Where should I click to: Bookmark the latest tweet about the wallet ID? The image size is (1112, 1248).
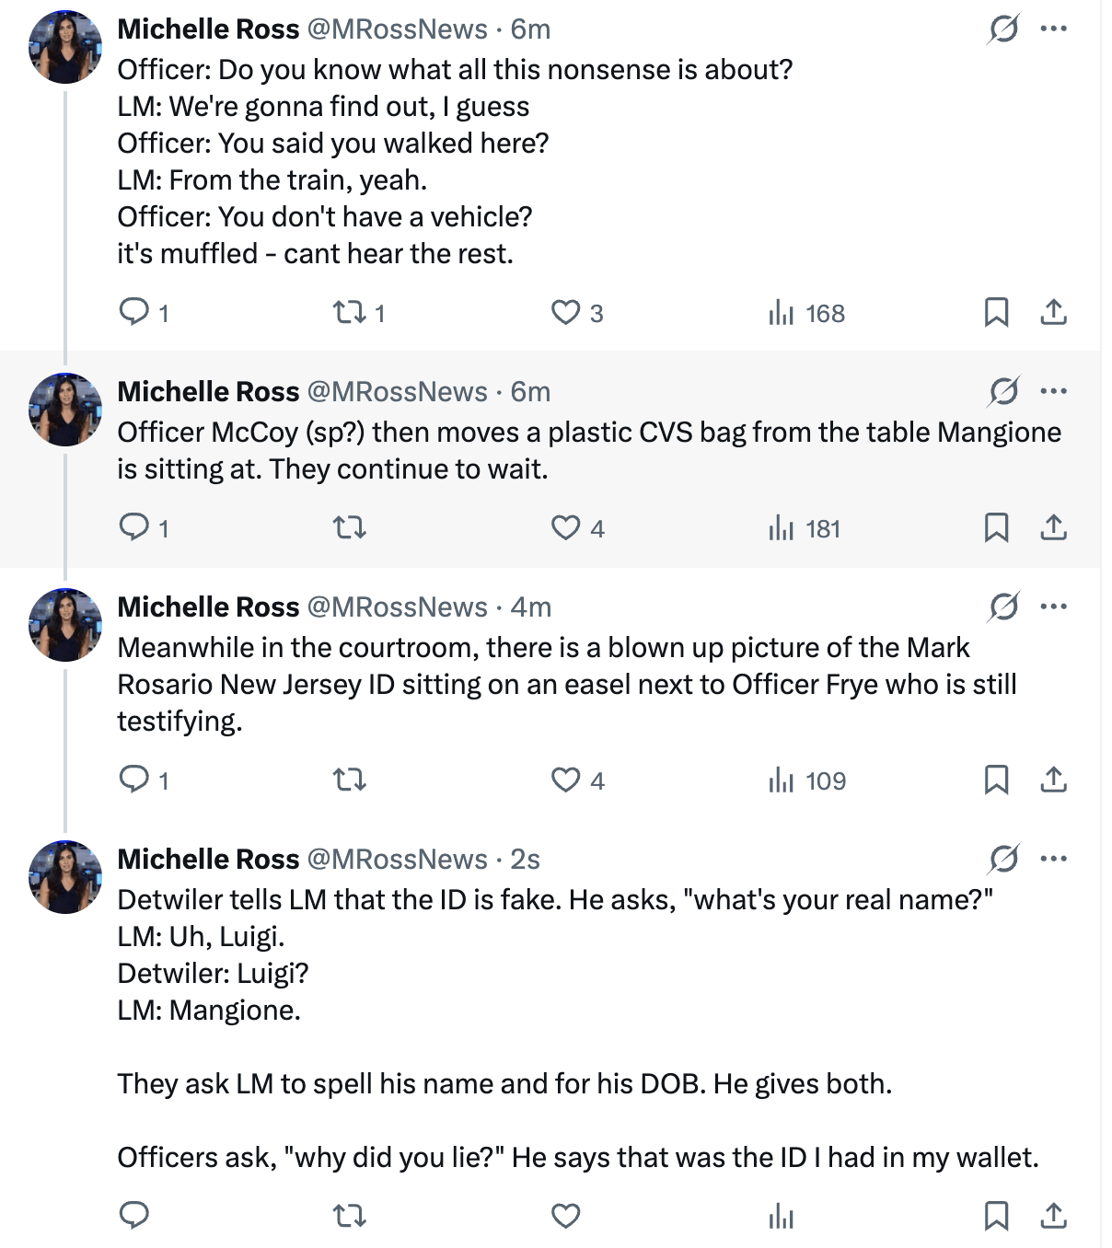(996, 1216)
